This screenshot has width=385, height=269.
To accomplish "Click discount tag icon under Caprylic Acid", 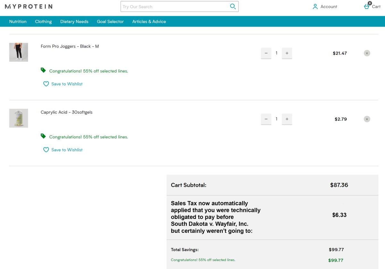I will click(43, 136).
